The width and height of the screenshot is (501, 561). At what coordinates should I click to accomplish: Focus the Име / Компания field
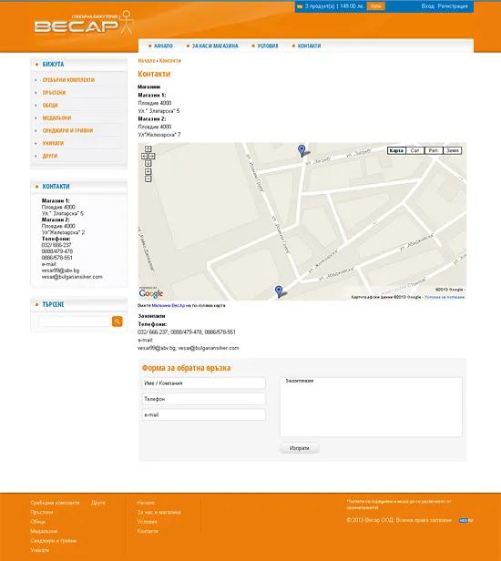(204, 383)
